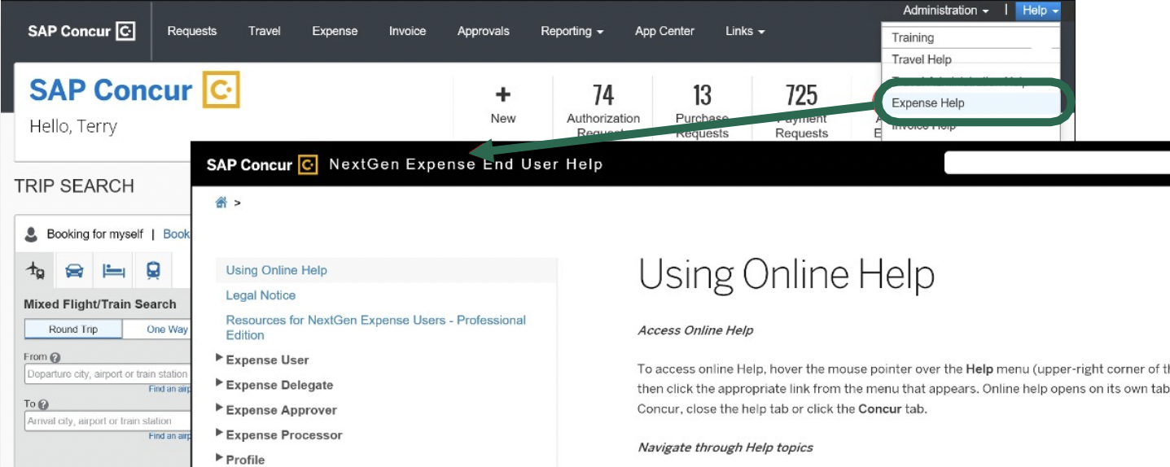Select the flight/train search tab icon

point(36,271)
